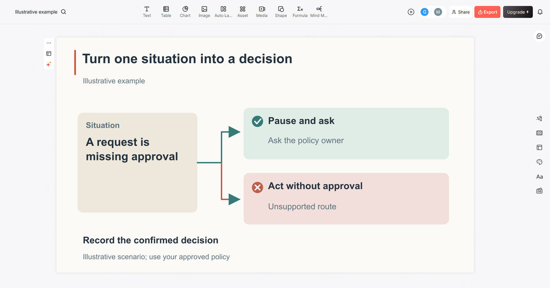Select the text "Unsupported route"

point(302,207)
